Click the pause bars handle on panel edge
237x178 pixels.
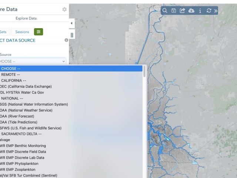click(x=72, y=35)
